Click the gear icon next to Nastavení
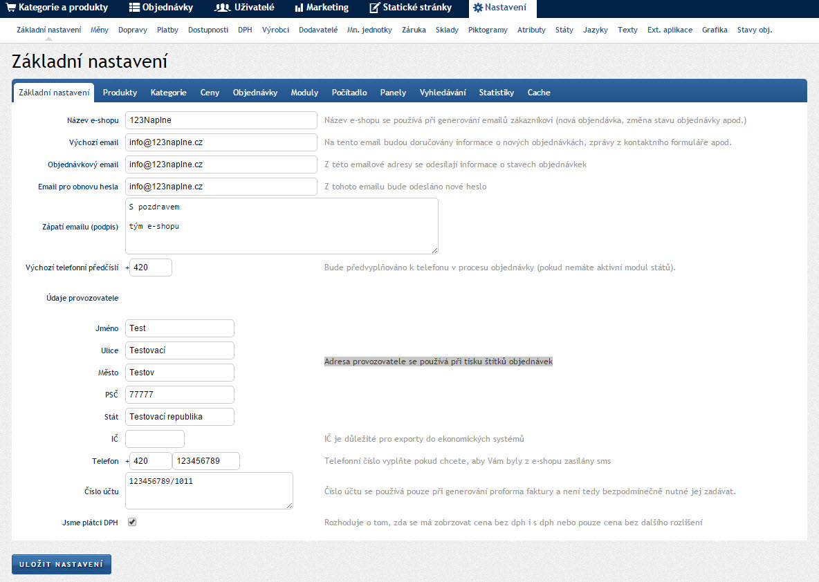This screenshot has height=582, width=819. (x=477, y=8)
